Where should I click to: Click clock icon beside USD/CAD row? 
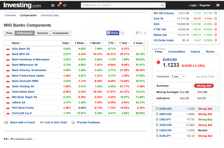pos(157,130)
